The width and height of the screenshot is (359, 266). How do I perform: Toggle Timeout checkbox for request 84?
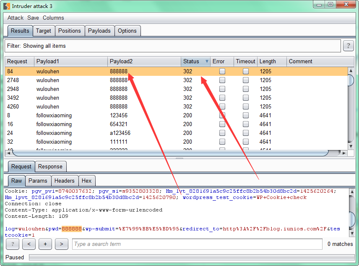246,71
